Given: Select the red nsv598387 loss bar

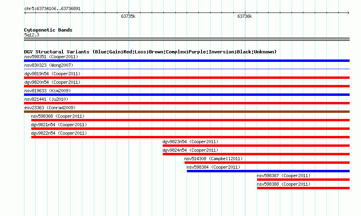Looking at the screenshot, I should [x=303, y=180].
